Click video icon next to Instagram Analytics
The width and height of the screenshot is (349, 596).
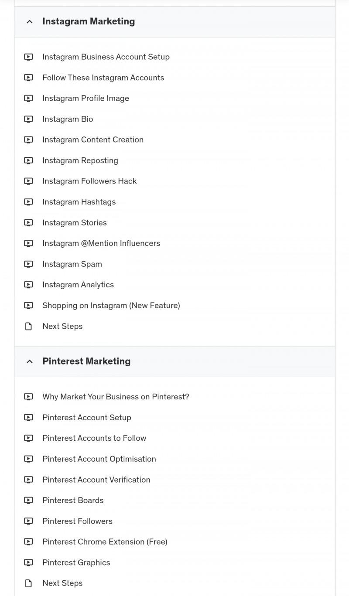(28, 285)
